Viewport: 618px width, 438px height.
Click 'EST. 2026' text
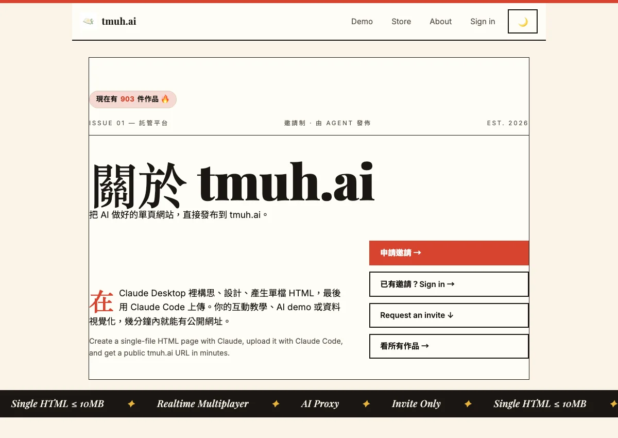pos(508,123)
